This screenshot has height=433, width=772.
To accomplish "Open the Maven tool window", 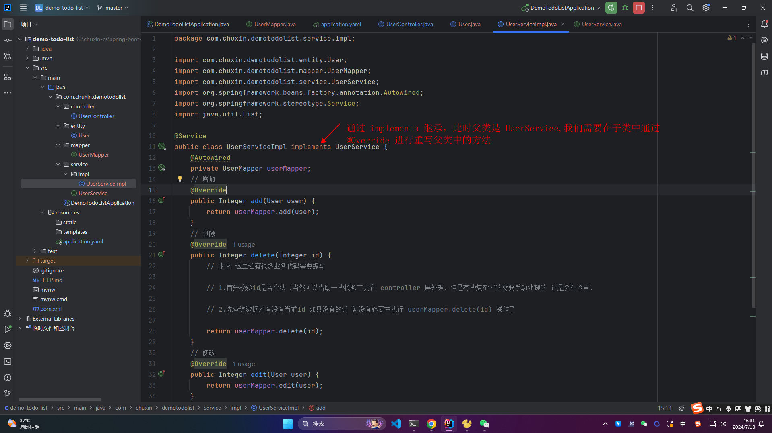I will point(764,72).
